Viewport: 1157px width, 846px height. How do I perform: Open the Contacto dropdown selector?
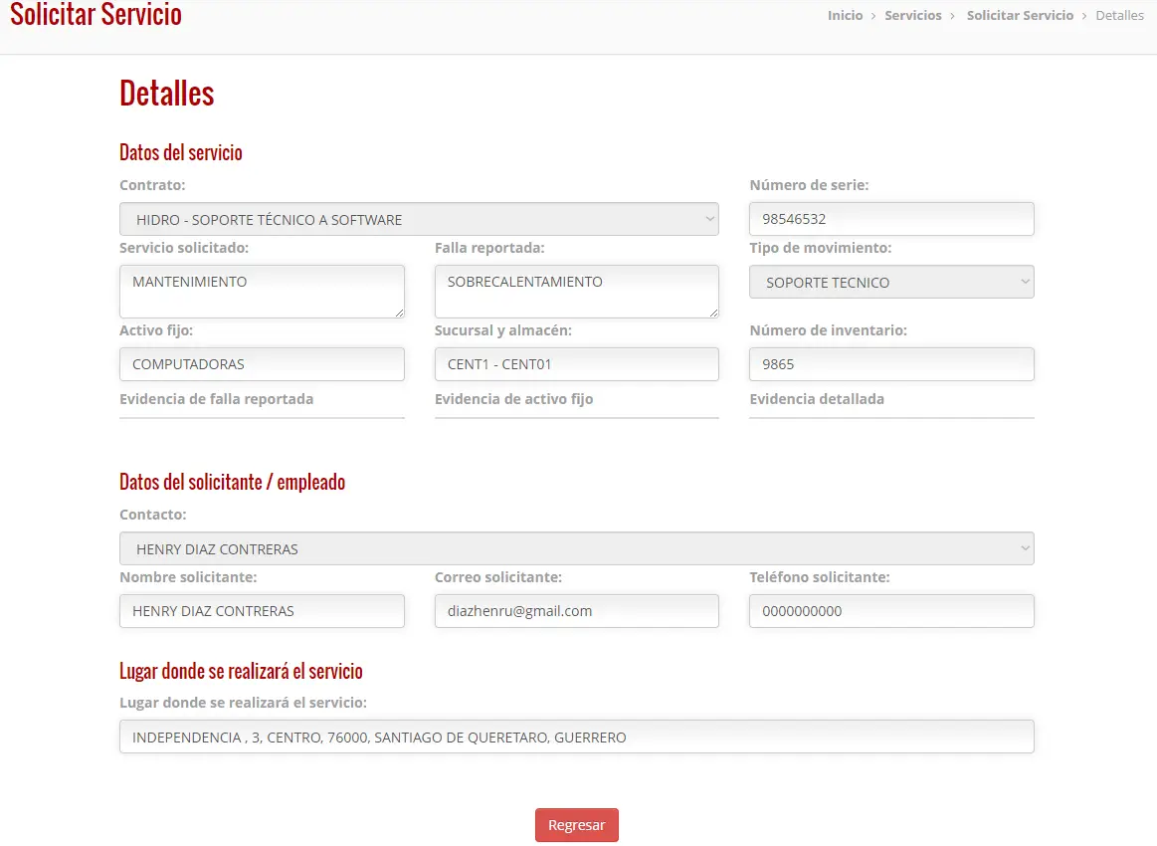576,548
